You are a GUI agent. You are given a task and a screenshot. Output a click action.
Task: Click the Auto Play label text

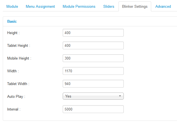[x=16, y=96]
